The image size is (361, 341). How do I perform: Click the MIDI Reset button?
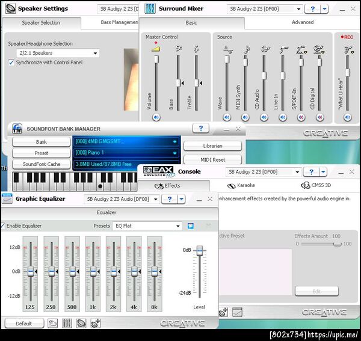pos(213,159)
